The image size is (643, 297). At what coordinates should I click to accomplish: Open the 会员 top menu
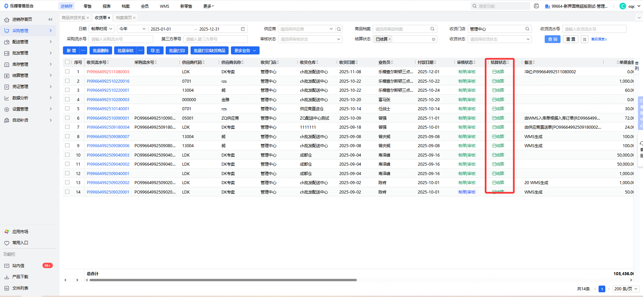pyautogui.click(x=145, y=6)
